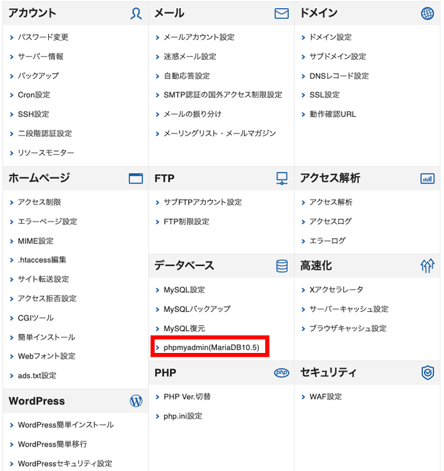Open WordPress簡単移行

pos(53,444)
